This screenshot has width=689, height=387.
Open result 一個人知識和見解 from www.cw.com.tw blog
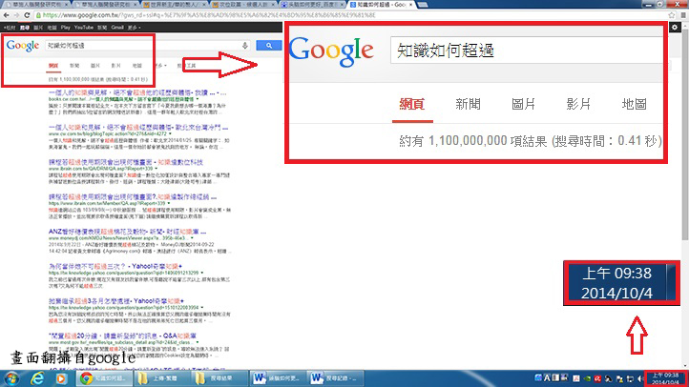pos(138,128)
